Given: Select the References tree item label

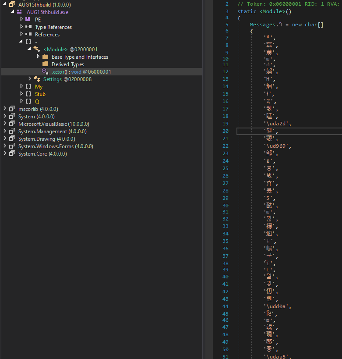Looking at the screenshot, I should coord(47,35).
